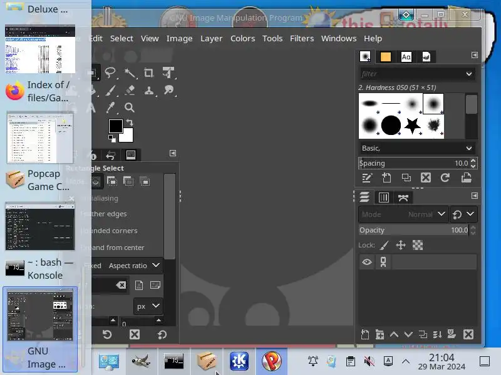The width and height of the screenshot is (501, 375).
Task: Open the Filters menu
Action: [x=302, y=39]
